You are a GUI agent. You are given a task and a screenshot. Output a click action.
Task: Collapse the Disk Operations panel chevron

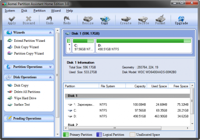pos(50,77)
